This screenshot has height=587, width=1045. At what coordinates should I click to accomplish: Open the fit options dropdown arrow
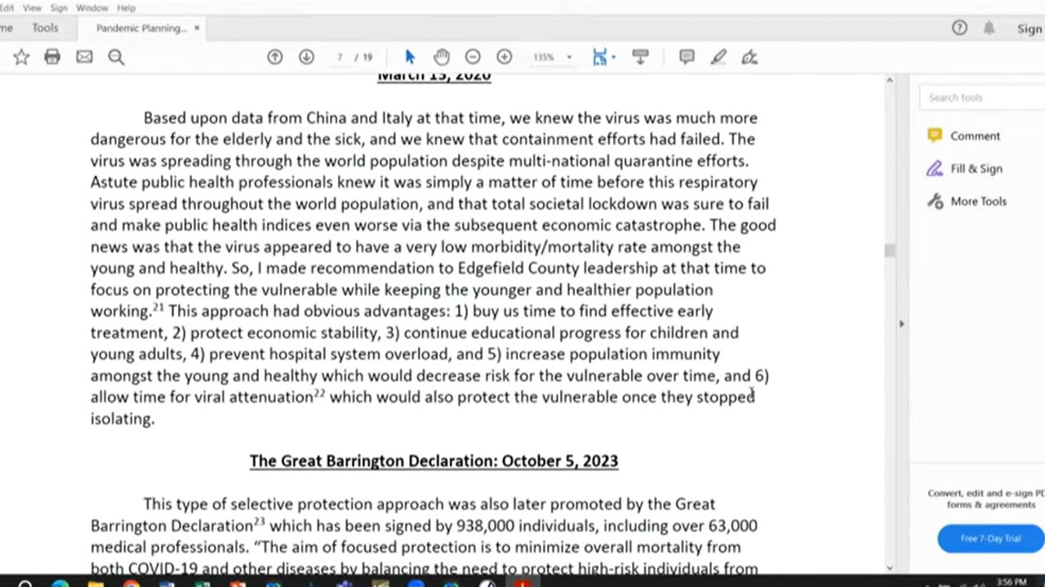(x=613, y=57)
